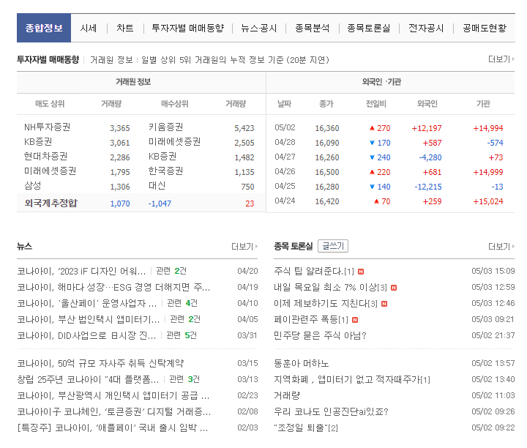Open news '창립 25주년 코나아이'
This screenshot has height=448, width=527.
pyautogui.click(x=88, y=379)
